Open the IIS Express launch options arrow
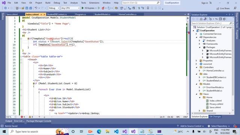Viewport: 240px width, 135px height. [x=96, y=8]
